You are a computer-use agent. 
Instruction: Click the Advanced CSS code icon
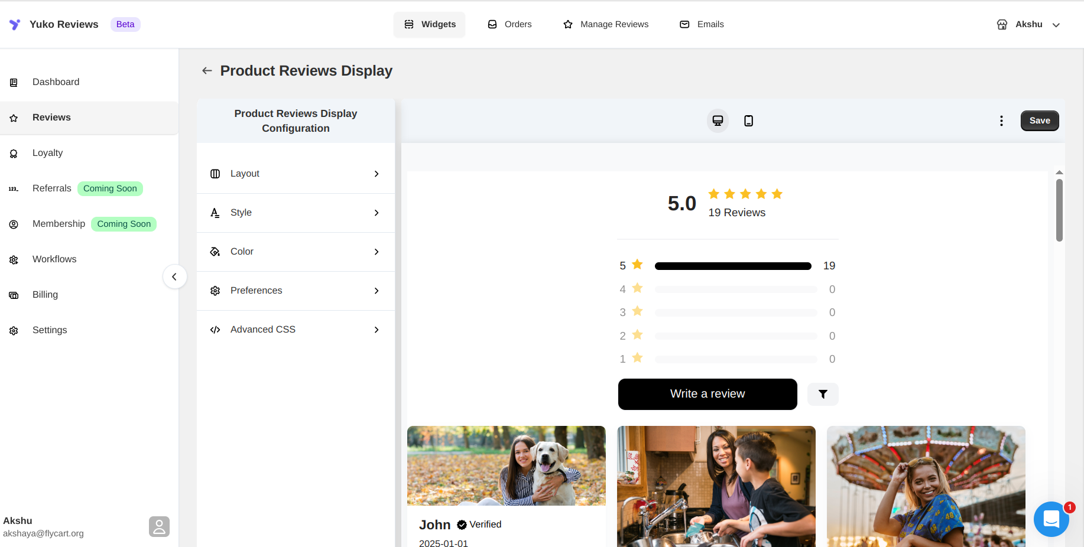[x=215, y=330]
